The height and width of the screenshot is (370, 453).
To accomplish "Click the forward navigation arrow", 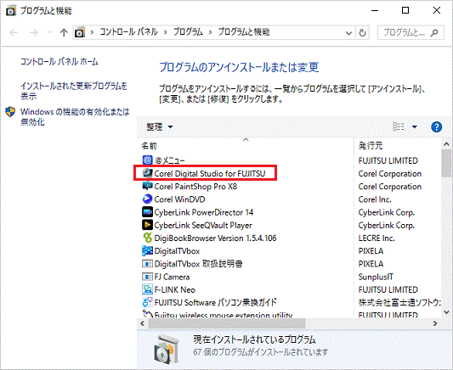I will (x=34, y=32).
